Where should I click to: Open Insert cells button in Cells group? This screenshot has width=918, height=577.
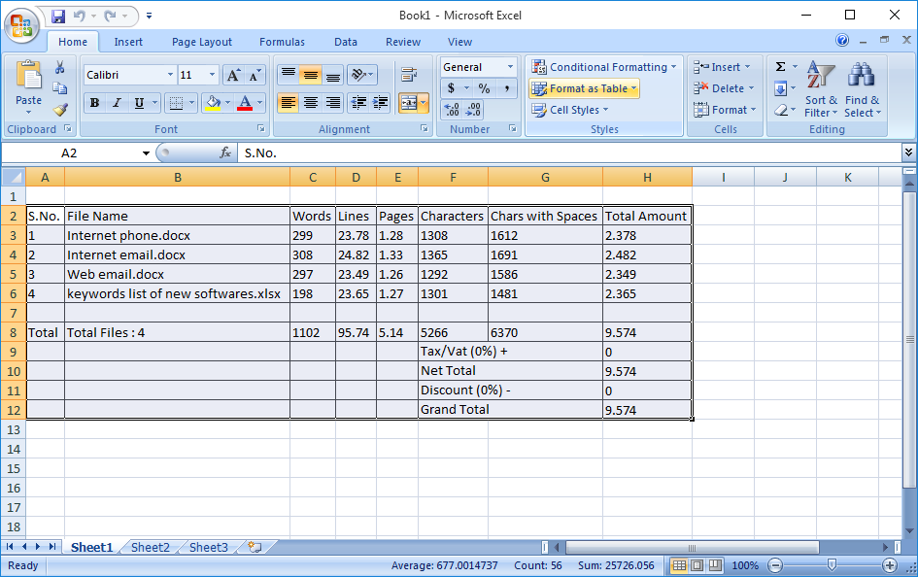click(722, 67)
